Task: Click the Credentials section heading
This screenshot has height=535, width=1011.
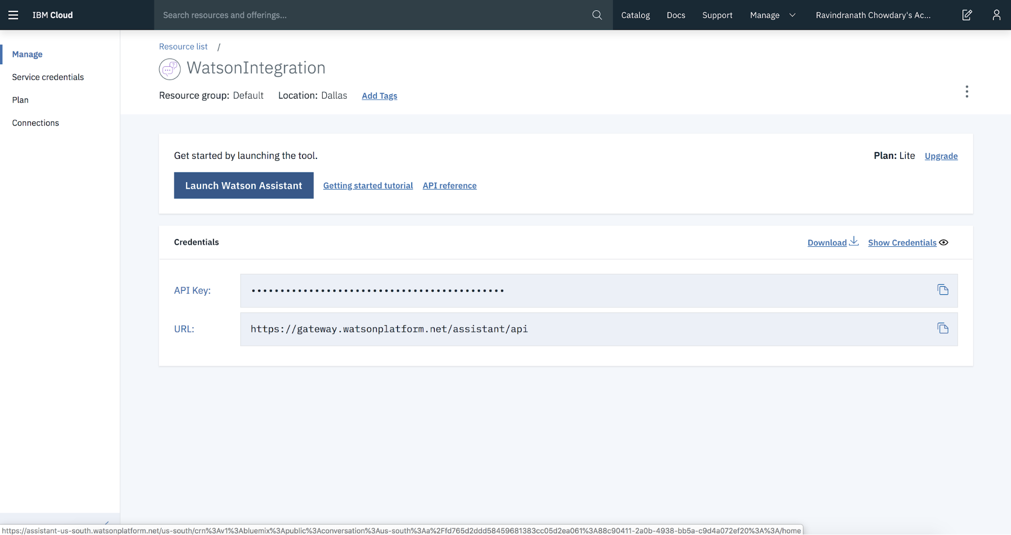Action: point(196,242)
